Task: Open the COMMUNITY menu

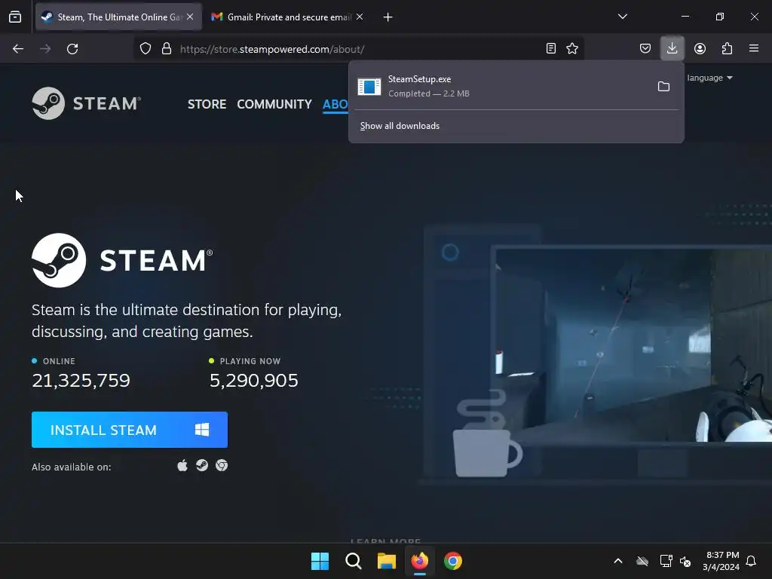Action: point(274,104)
